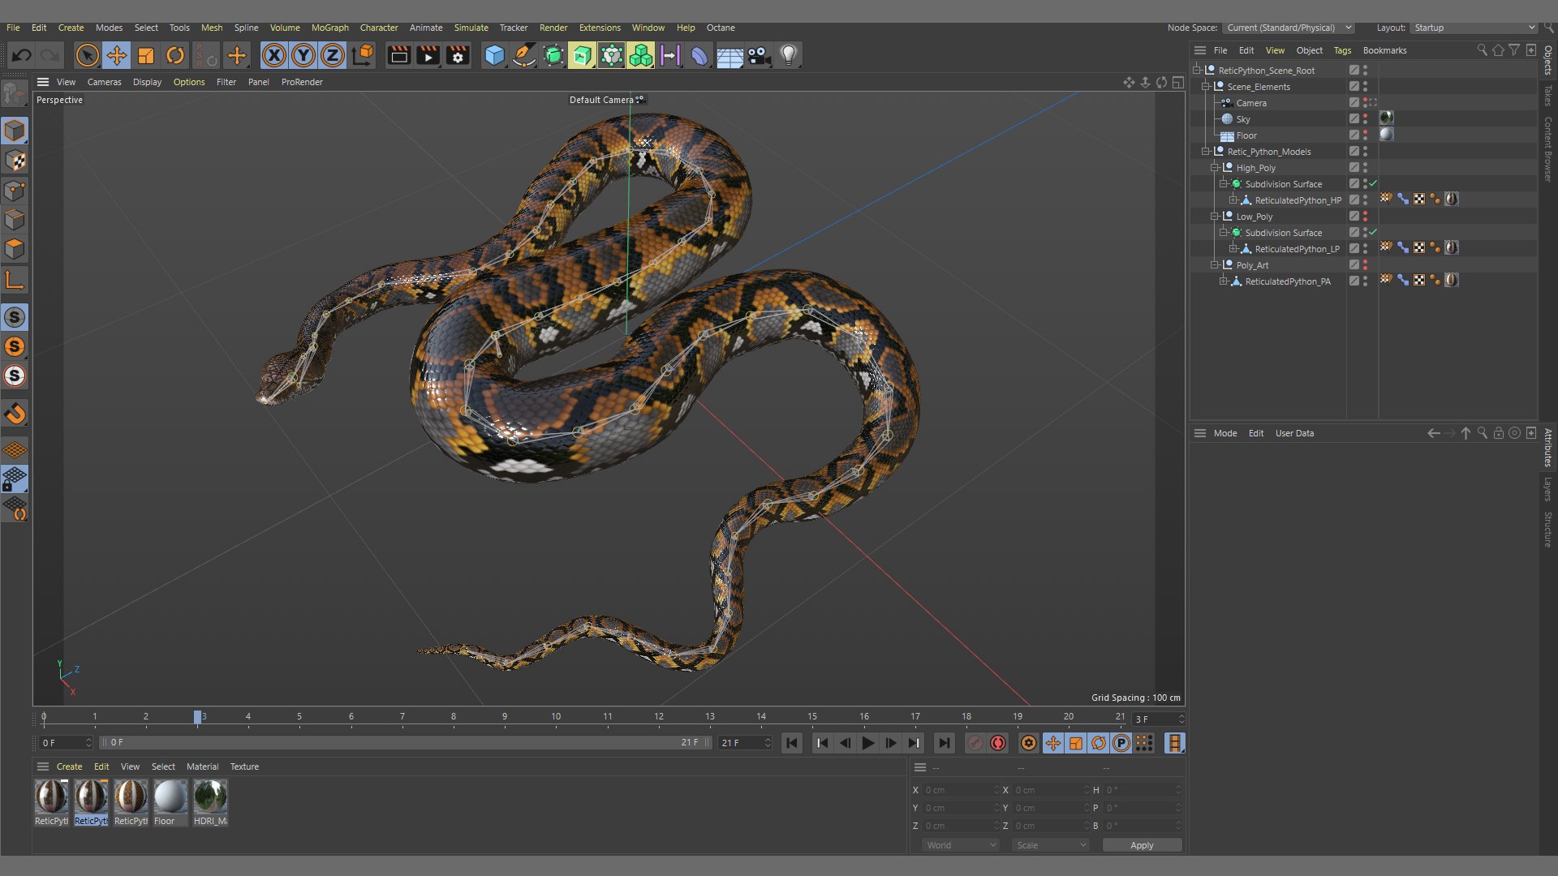Collapse the Scene_Elements tree group
This screenshot has height=876, width=1558.
click(x=1206, y=87)
